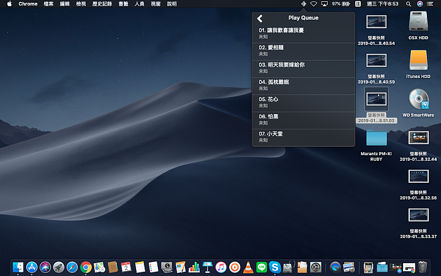Viewport: 441px width, 276px height.
Task: Open the 人員 menu
Action: 140,4
